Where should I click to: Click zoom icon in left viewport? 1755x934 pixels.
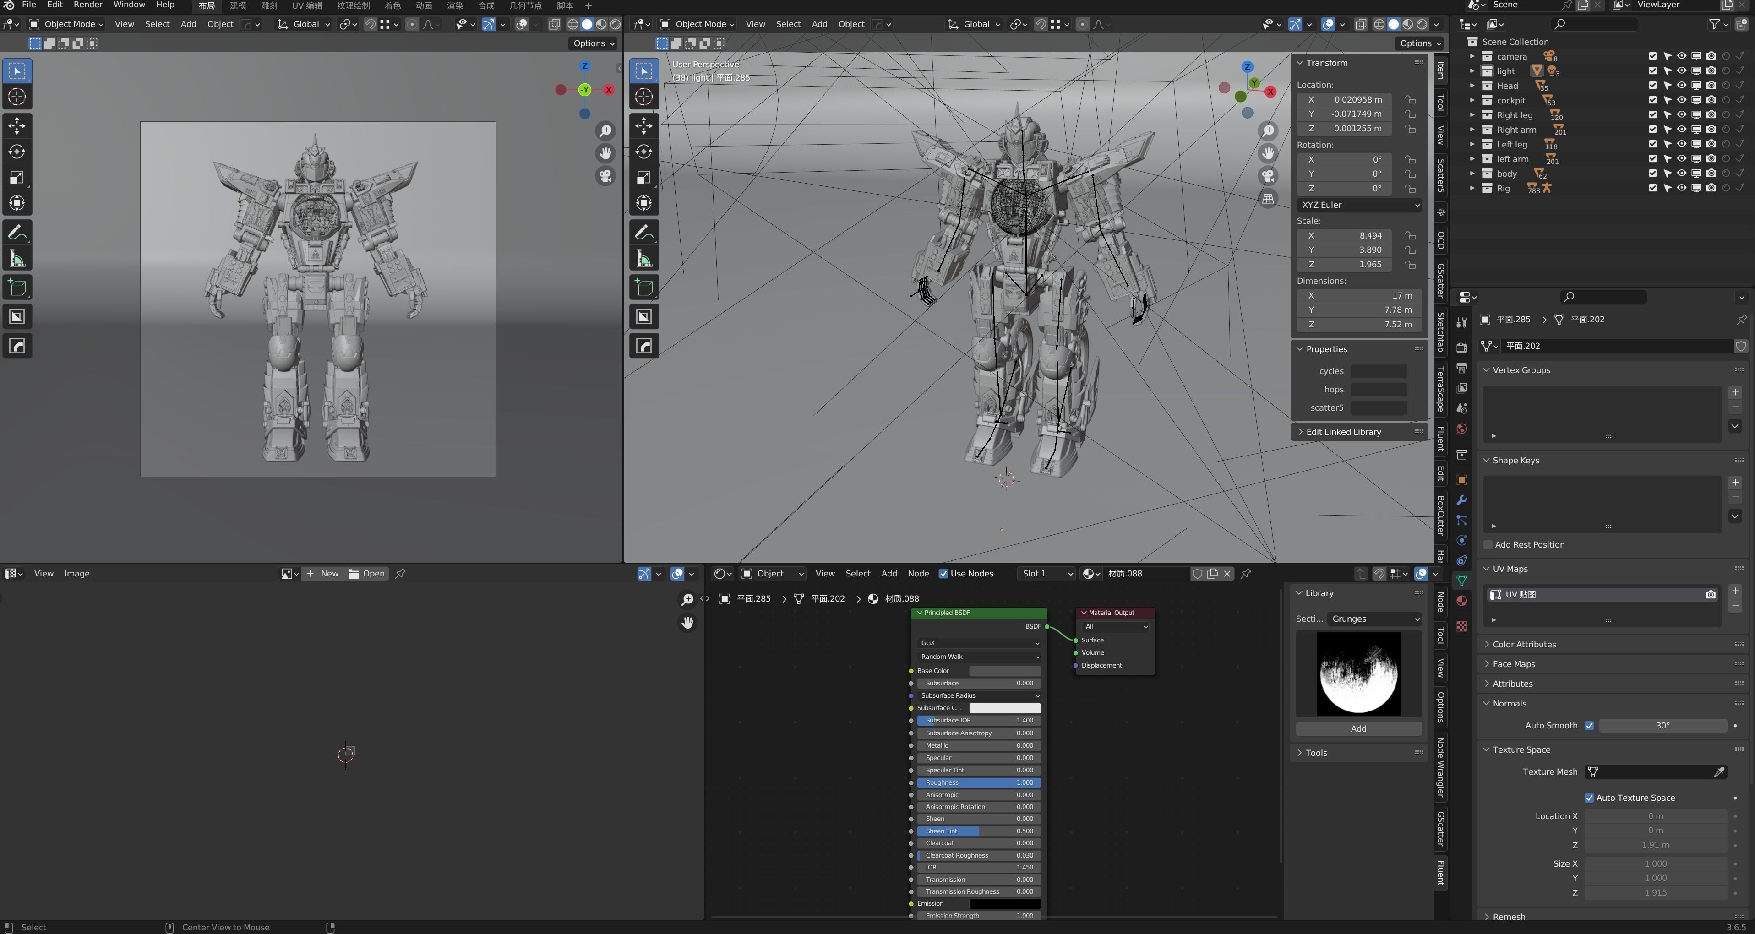[x=605, y=131]
